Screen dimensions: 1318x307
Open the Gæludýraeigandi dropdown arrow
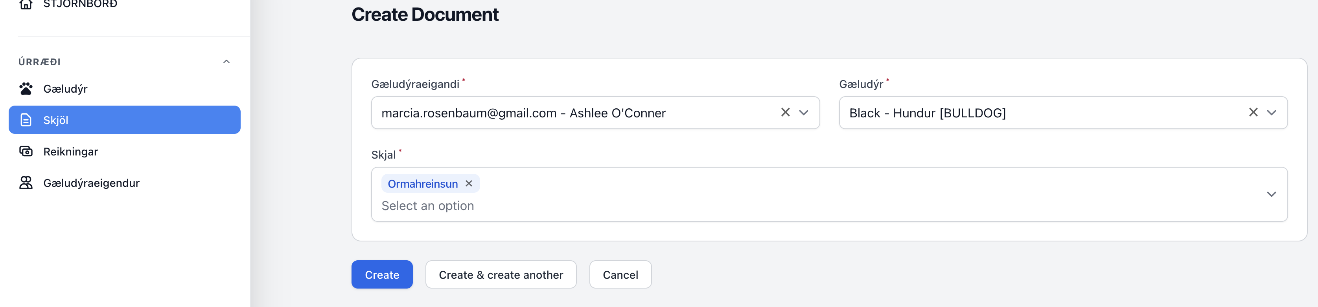pyautogui.click(x=804, y=113)
